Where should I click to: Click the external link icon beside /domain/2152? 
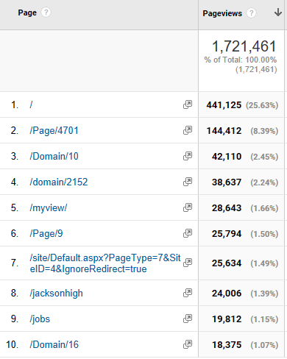point(188,182)
